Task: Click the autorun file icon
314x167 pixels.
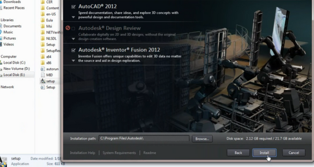Action: tap(43, 69)
